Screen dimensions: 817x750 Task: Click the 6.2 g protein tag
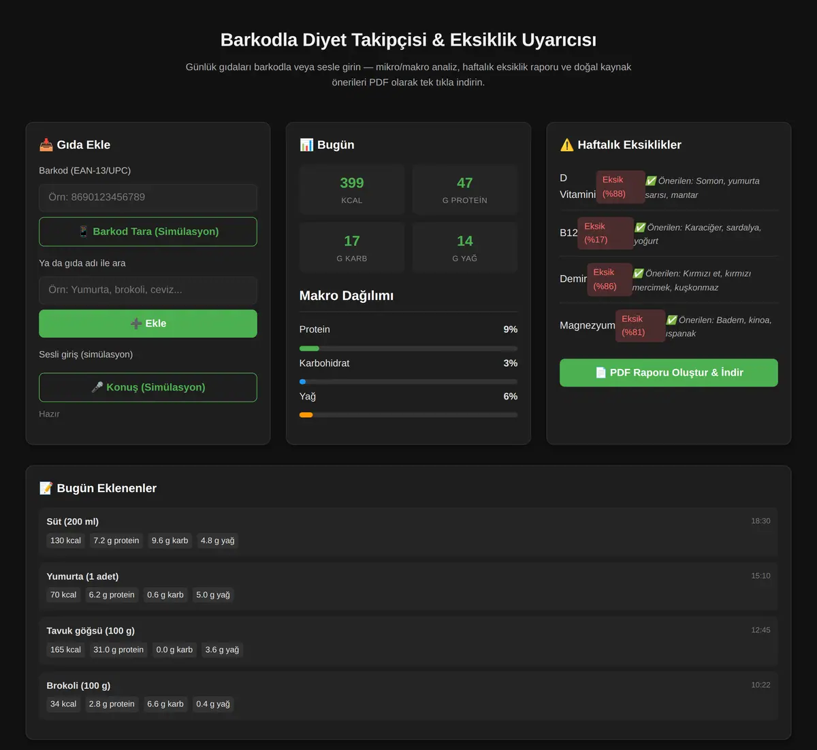click(x=112, y=595)
